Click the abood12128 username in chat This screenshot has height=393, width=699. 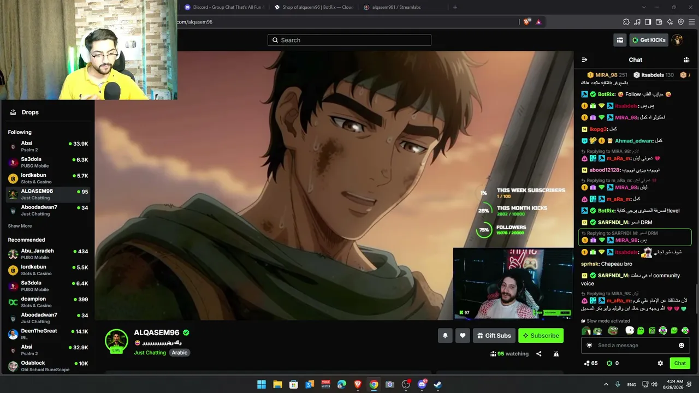[605, 170]
